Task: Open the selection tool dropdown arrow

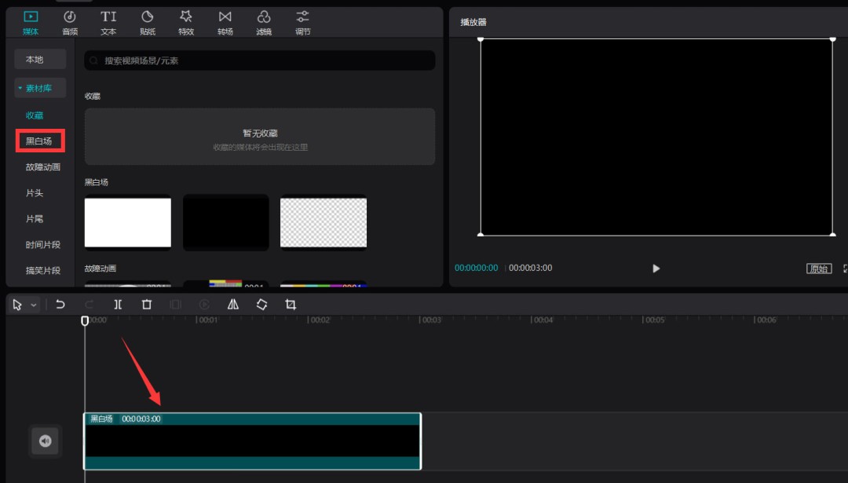Action: click(34, 306)
